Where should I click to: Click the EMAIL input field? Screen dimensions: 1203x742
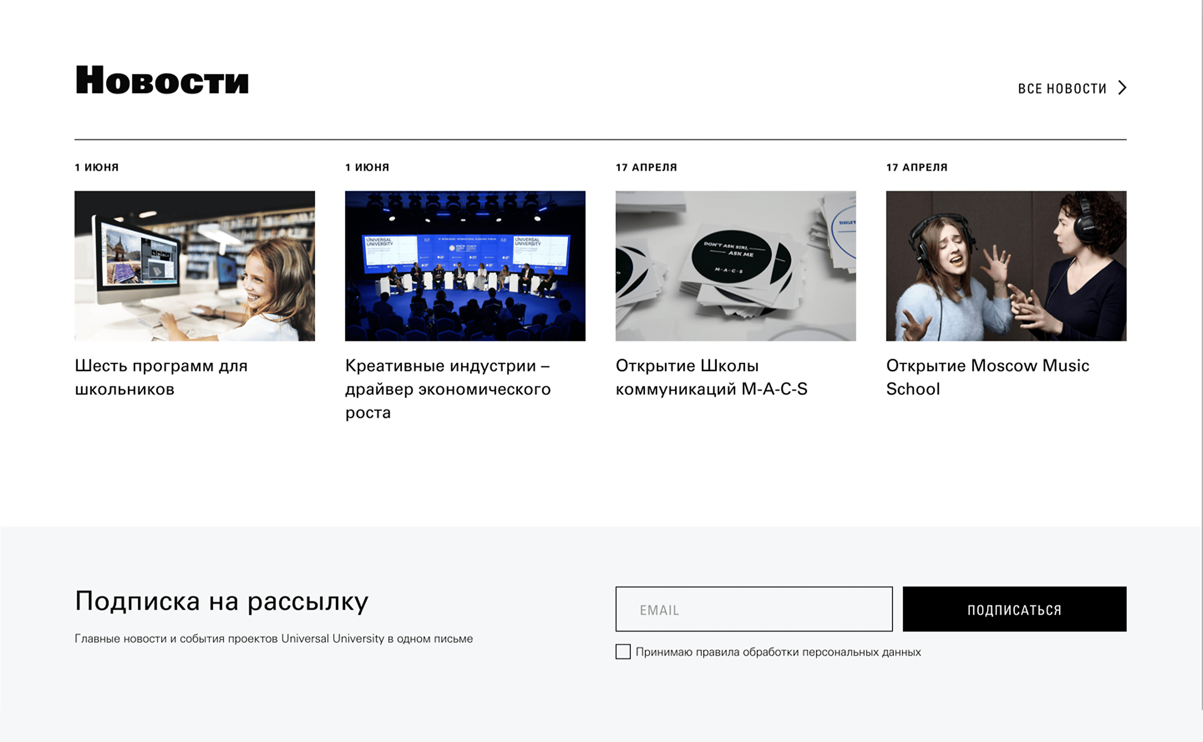(754, 609)
